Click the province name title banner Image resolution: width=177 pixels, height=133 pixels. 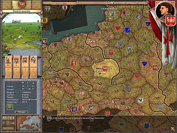pos(21,11)
